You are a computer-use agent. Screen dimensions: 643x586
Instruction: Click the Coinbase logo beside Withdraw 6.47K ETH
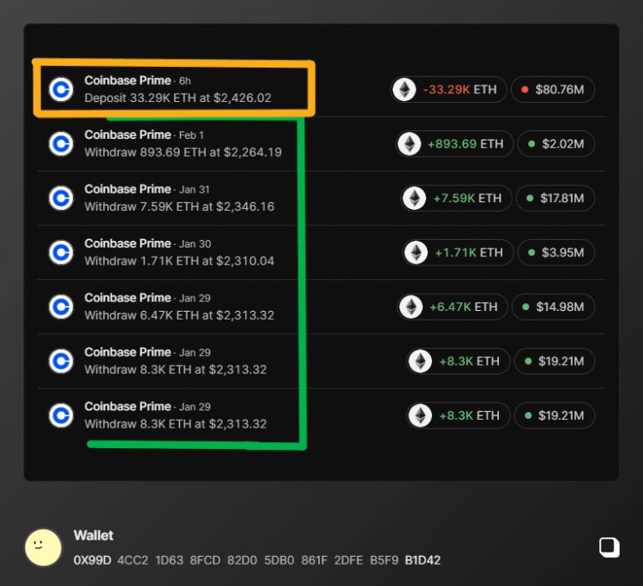click(61, 307)
